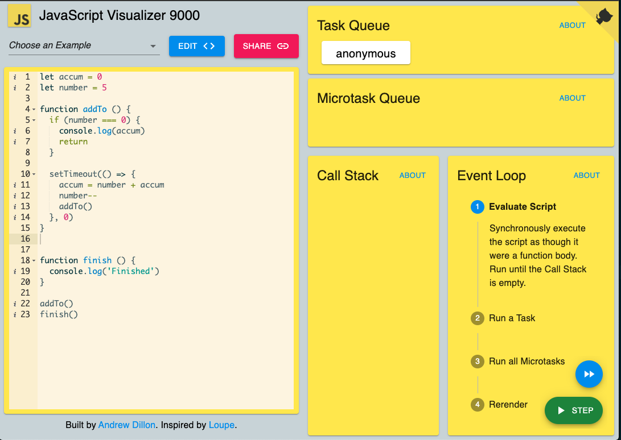This screenshot has height=440, width=621.
Task: Open the Choose an Example dropdown
Action: (84, 45)
